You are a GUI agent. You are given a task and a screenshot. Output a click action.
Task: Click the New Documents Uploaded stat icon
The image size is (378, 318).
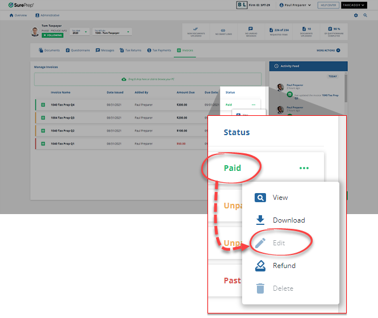tap(196, 29)
